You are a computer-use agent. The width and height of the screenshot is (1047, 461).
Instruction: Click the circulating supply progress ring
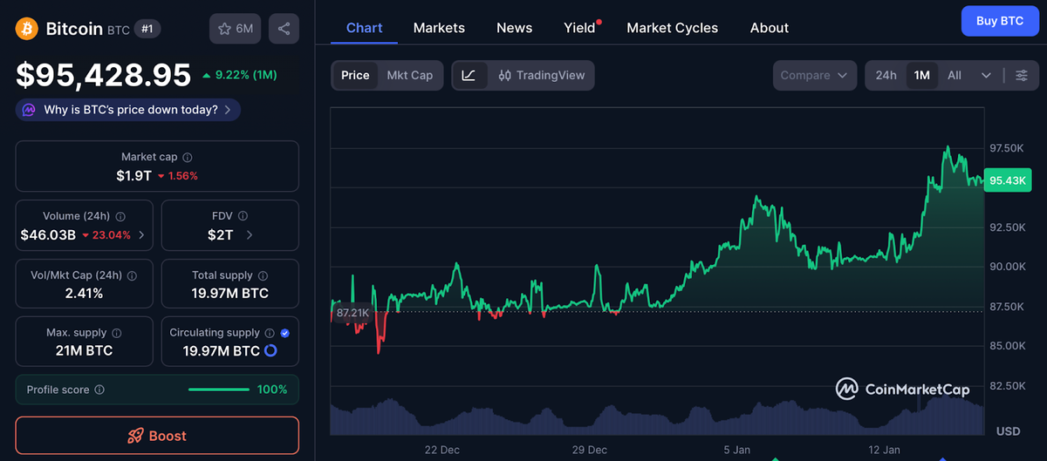[x=270, y=351]
